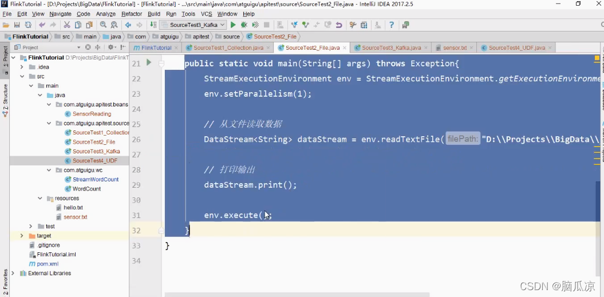
Task: Collapse the com.atguigu.wc package
Action: 49,170
